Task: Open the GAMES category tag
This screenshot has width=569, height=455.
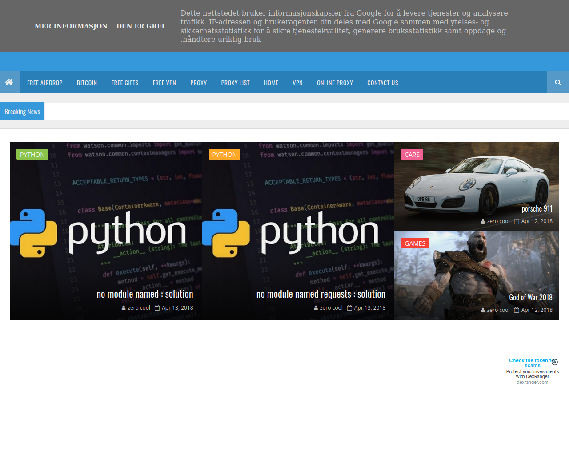Action: 415,243
